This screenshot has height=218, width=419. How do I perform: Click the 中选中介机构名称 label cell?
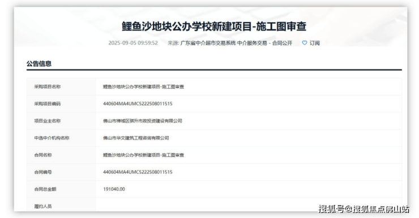click(61, 138)
